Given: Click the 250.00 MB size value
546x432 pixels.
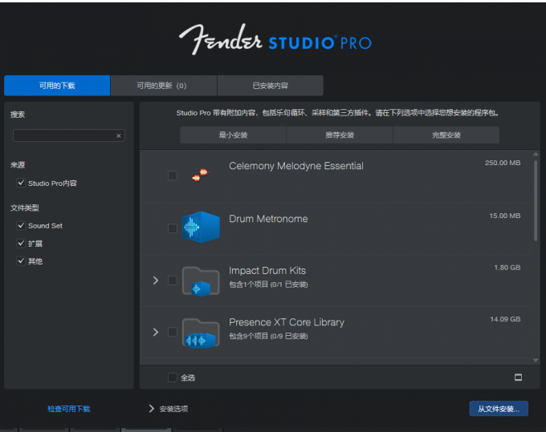Looking at the screenshot, I should click(x=503, y=163).
